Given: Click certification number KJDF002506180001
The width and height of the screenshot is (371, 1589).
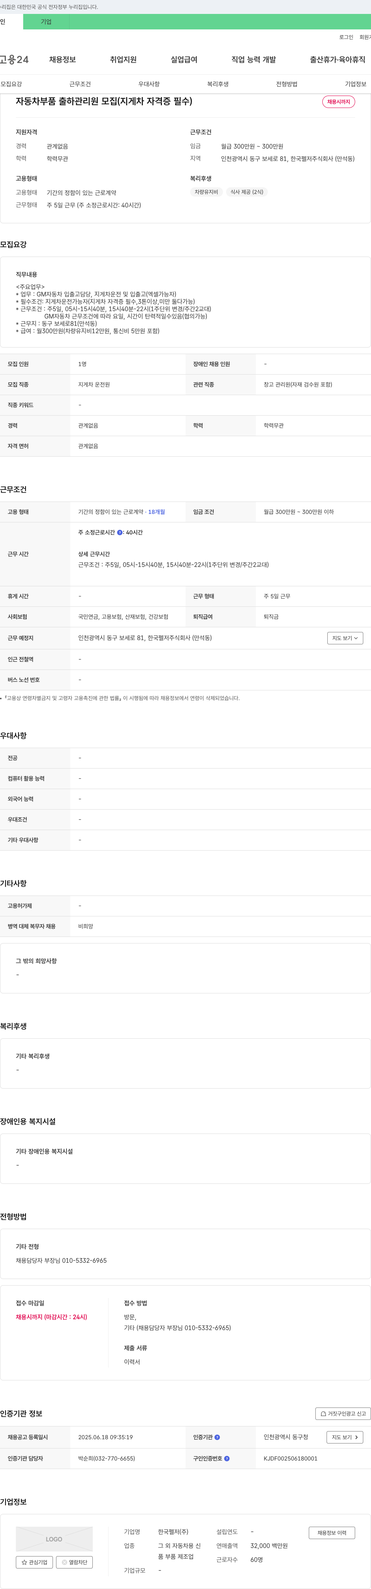Looking at the screenshot, I should click(x=290, y=1458).
